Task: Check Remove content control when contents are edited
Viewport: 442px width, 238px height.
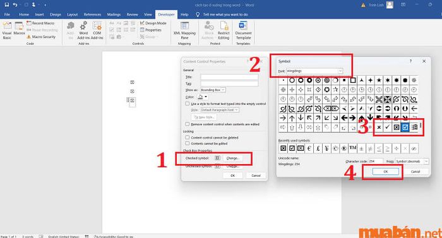Action: coord(187,124)
